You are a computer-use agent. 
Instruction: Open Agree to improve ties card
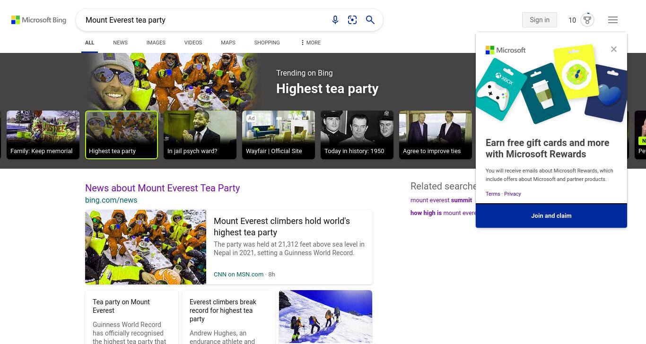pos(436,135)
